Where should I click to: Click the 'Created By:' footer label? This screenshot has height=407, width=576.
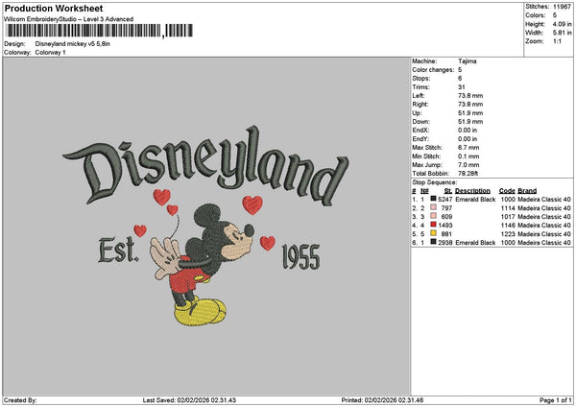tap(20, 400)
